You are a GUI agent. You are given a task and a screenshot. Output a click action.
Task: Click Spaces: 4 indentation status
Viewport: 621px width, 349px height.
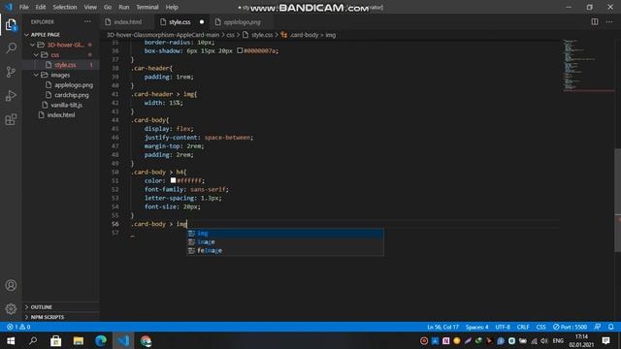click(x=476, y=327)
